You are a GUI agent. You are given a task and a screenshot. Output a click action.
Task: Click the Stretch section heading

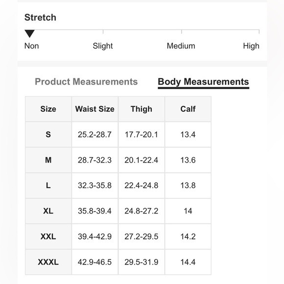point(40,18)
